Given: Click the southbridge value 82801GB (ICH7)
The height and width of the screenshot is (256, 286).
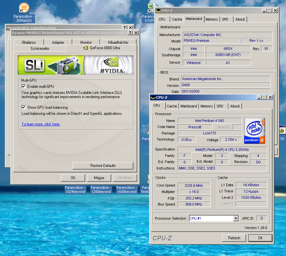Looking at the screenshot, I should tap(228, 55).
